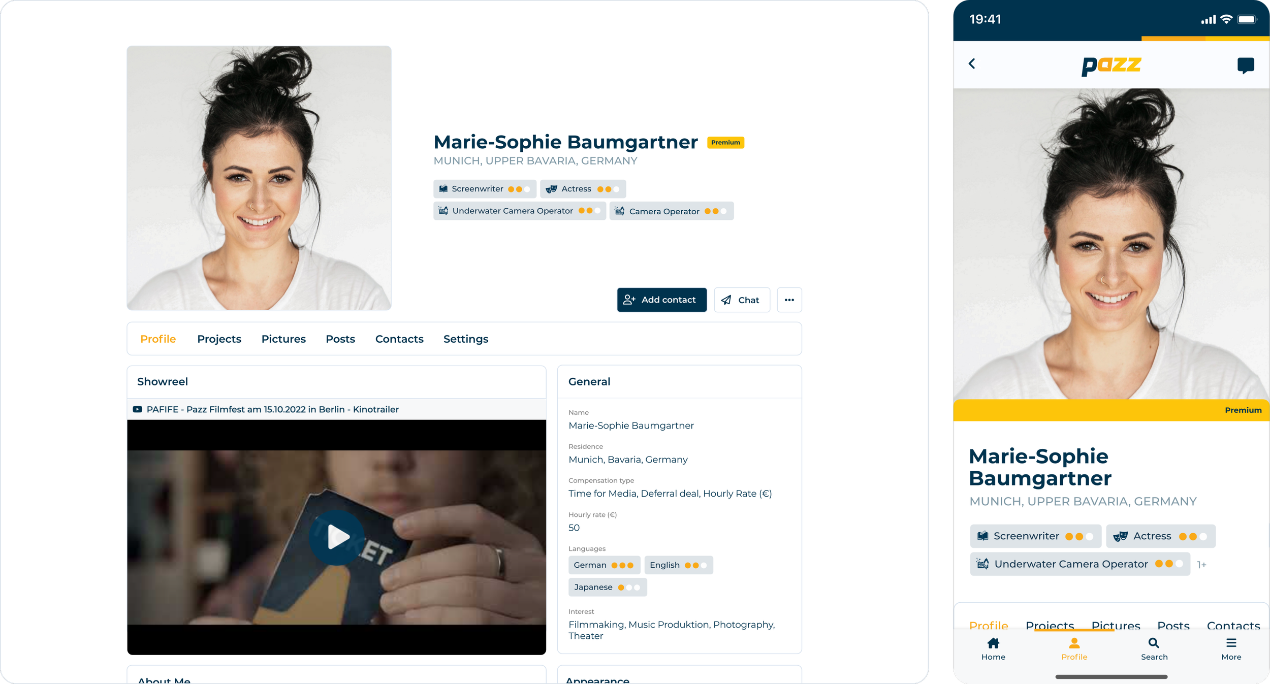
Task: Open the Pictures tab on desktop
Action: (x=283, y=339)
